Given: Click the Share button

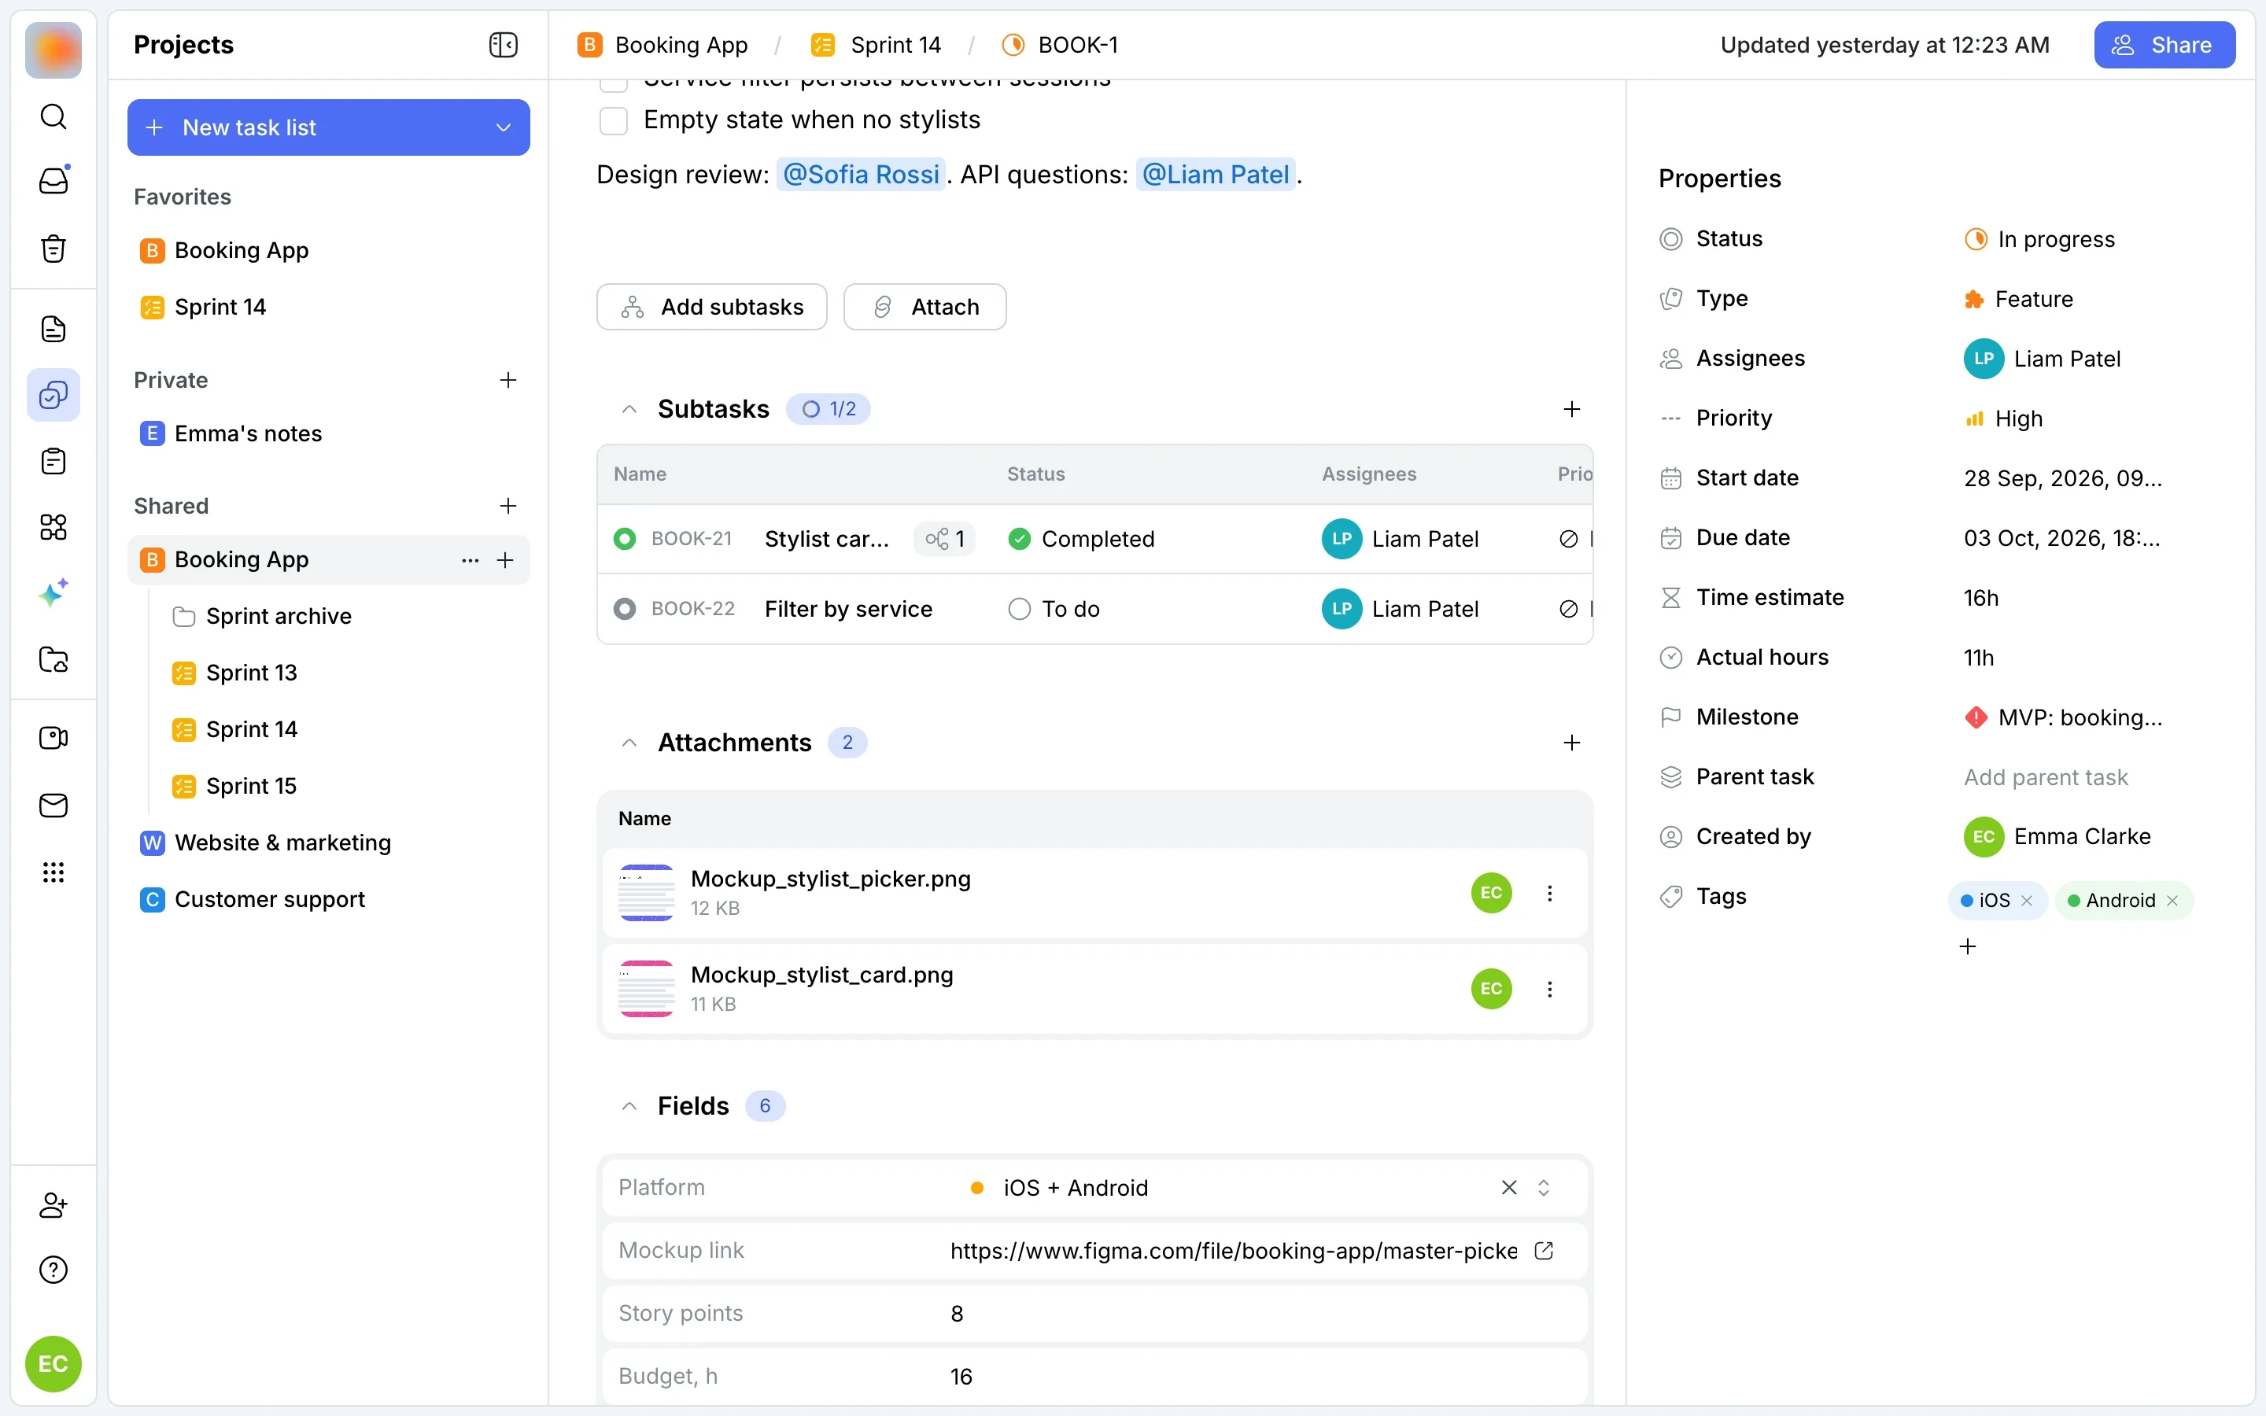Looking at the screenshot, I should [x=2165, y=45].
